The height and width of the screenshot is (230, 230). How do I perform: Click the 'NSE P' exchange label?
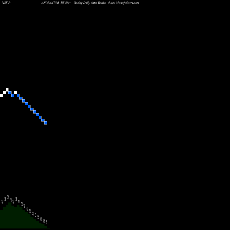(x=6, y=3)
